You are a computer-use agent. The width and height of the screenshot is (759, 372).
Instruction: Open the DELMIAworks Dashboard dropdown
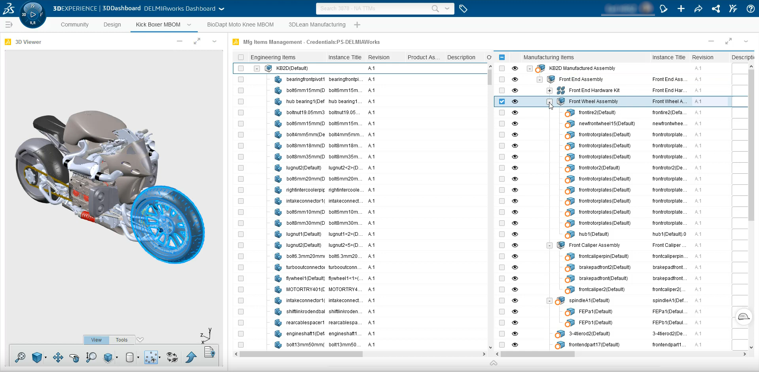point(221,9)
